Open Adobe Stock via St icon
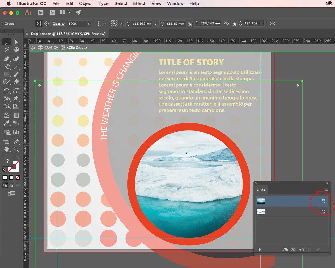The image size is (335, 268). click(x=52, y=13)
